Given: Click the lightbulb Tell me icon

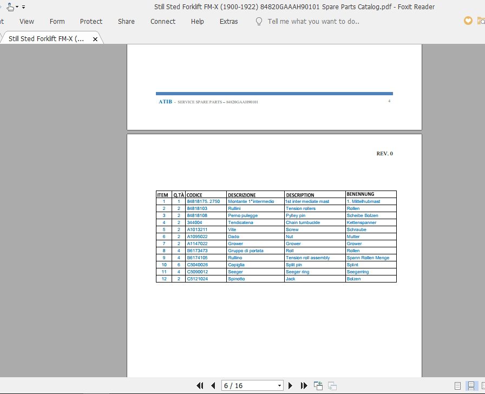Looking at the screenshot, I should tap(259, 21).
